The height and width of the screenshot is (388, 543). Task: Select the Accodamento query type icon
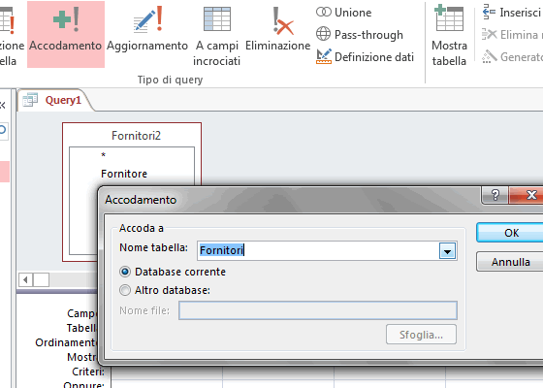pyautogui.click(x=66, y=34)
